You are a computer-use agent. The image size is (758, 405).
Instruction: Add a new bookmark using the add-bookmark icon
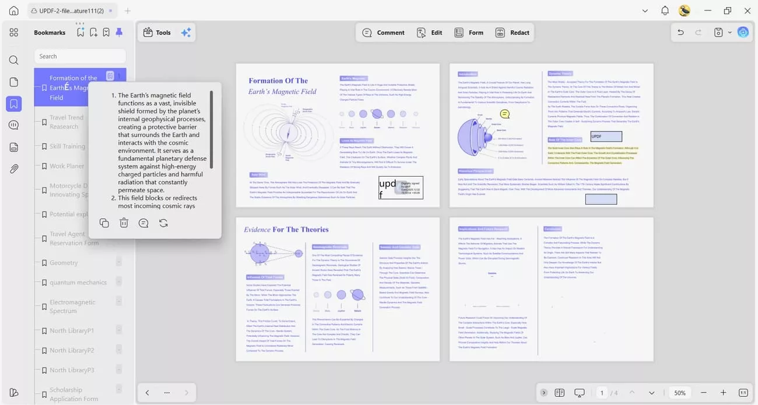point(93,32)
